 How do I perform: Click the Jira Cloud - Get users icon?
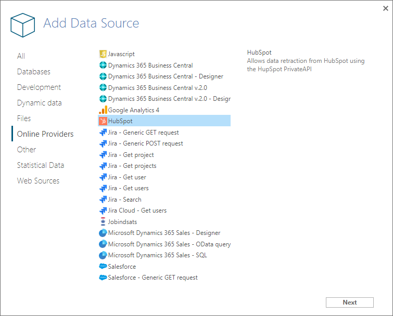103,210
